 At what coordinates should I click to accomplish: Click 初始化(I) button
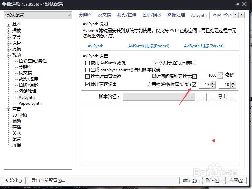(13, 181)
